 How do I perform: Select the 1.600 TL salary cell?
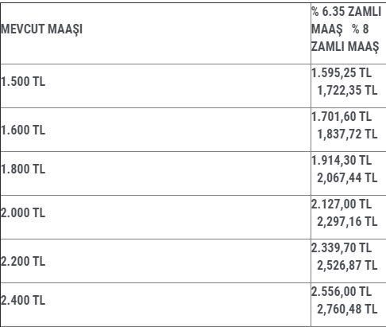(x=156, y=130)
